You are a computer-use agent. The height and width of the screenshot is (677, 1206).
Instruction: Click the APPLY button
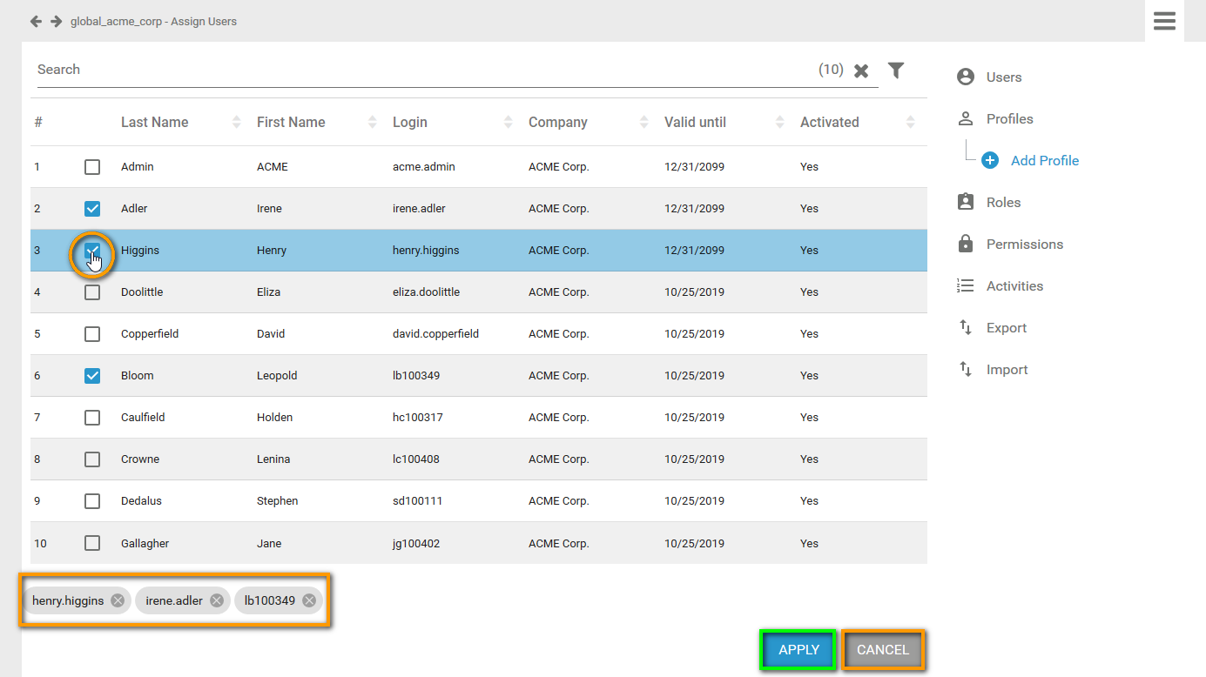[798, 650]
